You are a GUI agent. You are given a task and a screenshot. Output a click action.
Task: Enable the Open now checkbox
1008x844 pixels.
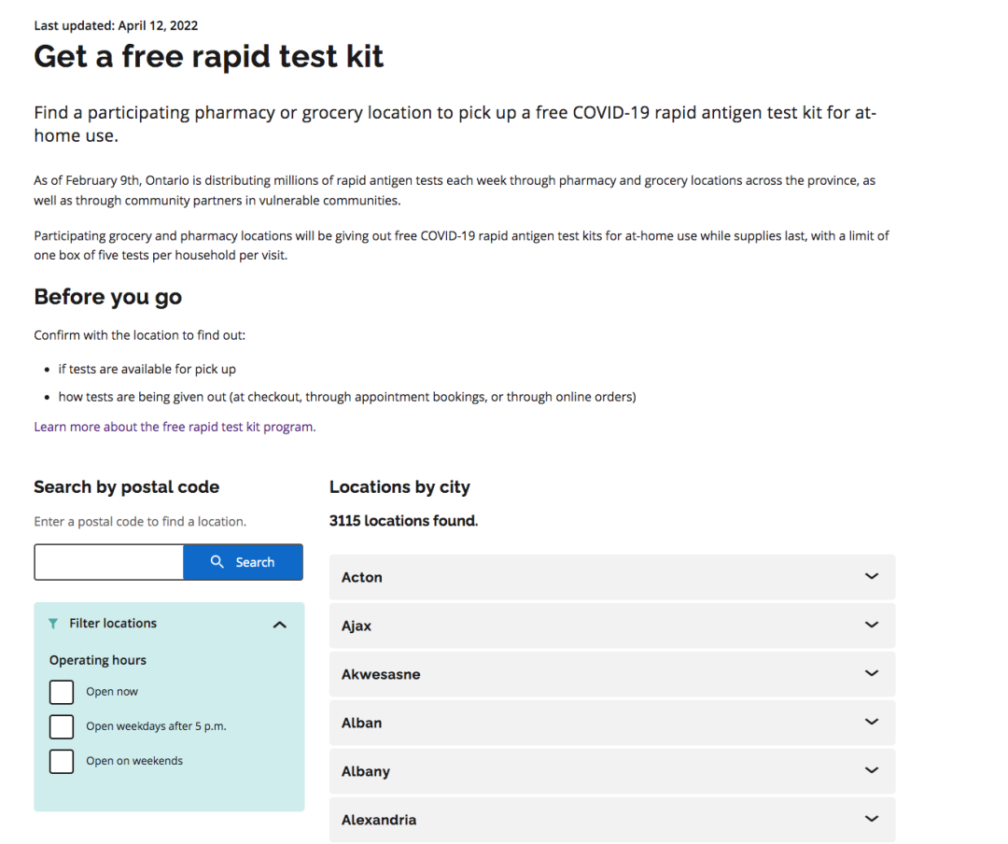click(x=62, y=692)
